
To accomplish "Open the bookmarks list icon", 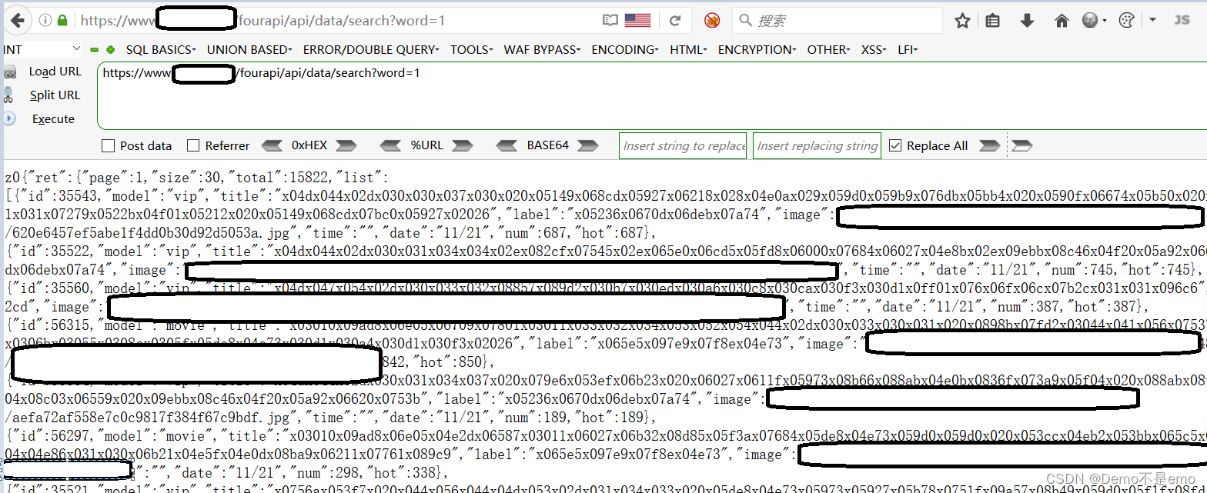I will (x=993, y=21).
